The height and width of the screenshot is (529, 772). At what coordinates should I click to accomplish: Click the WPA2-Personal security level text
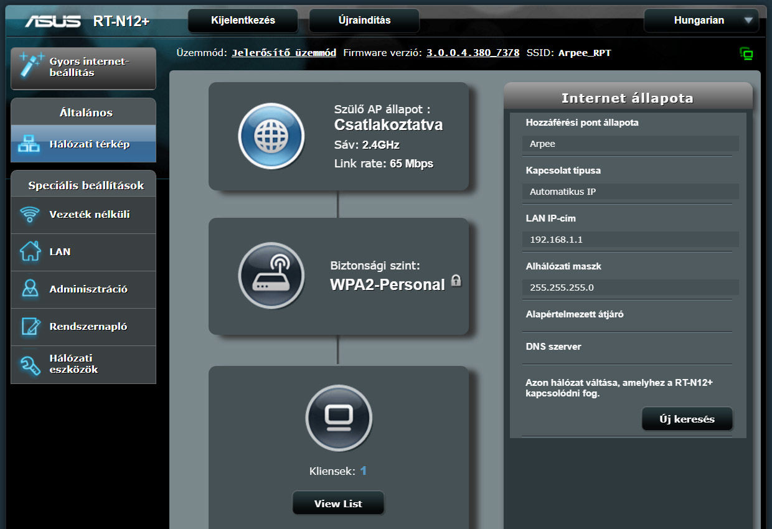pos(387,285)
